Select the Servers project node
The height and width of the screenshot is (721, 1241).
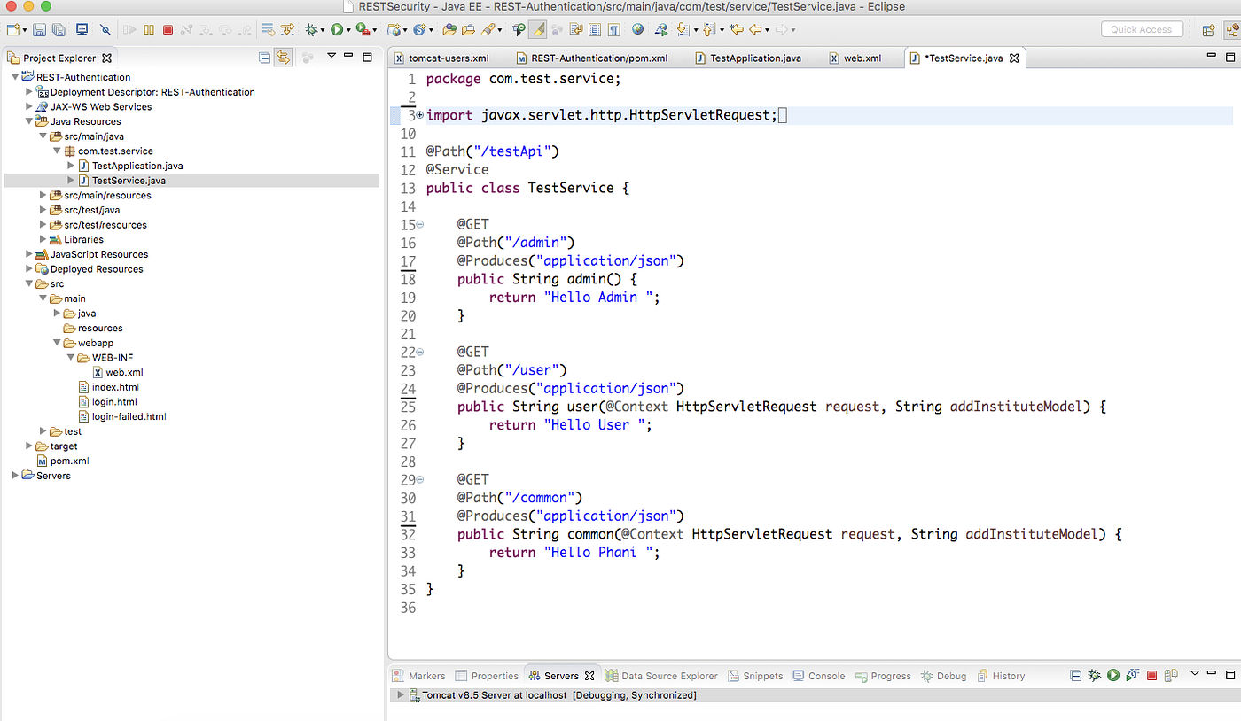53,476
